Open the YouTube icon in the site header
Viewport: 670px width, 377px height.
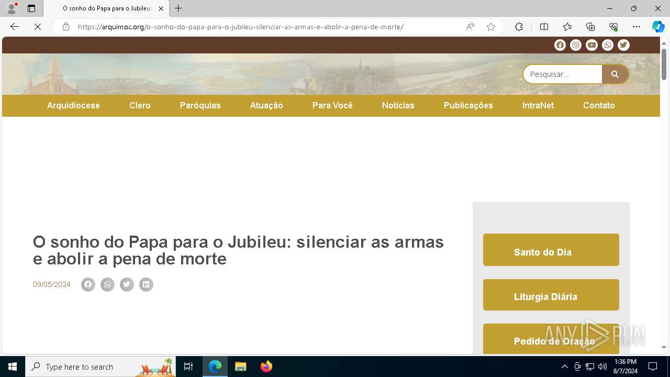click(591, 45)
